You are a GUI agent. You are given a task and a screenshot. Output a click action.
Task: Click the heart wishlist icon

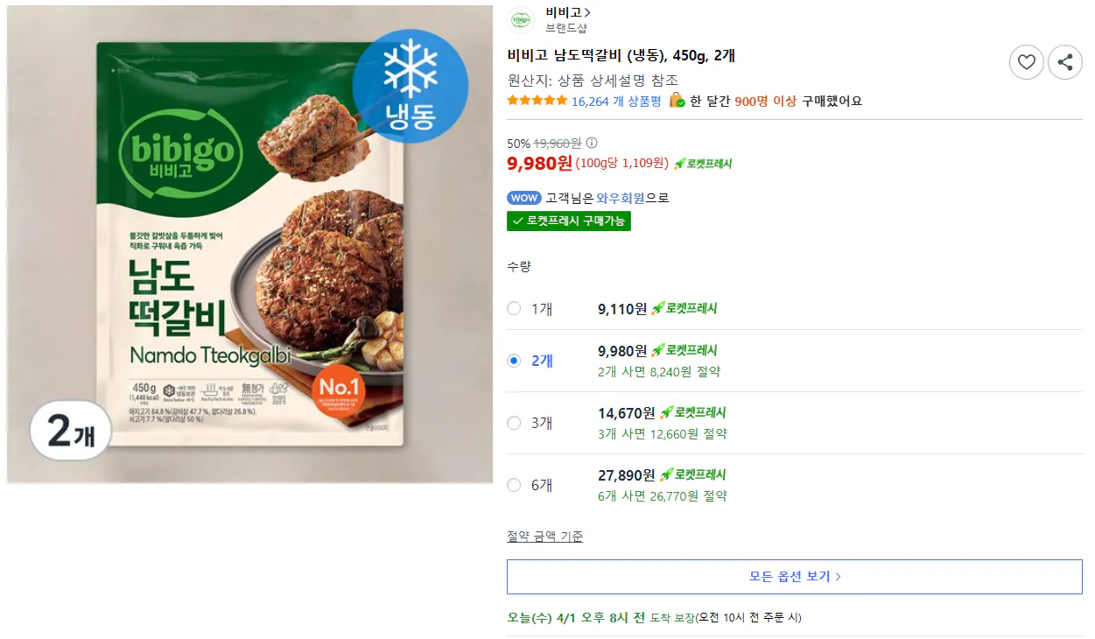1026,62
